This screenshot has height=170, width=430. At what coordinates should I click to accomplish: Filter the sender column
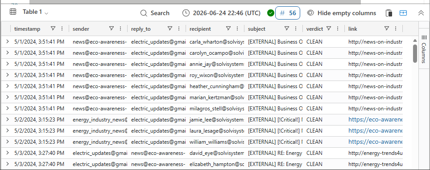click(x=112, y=28)
